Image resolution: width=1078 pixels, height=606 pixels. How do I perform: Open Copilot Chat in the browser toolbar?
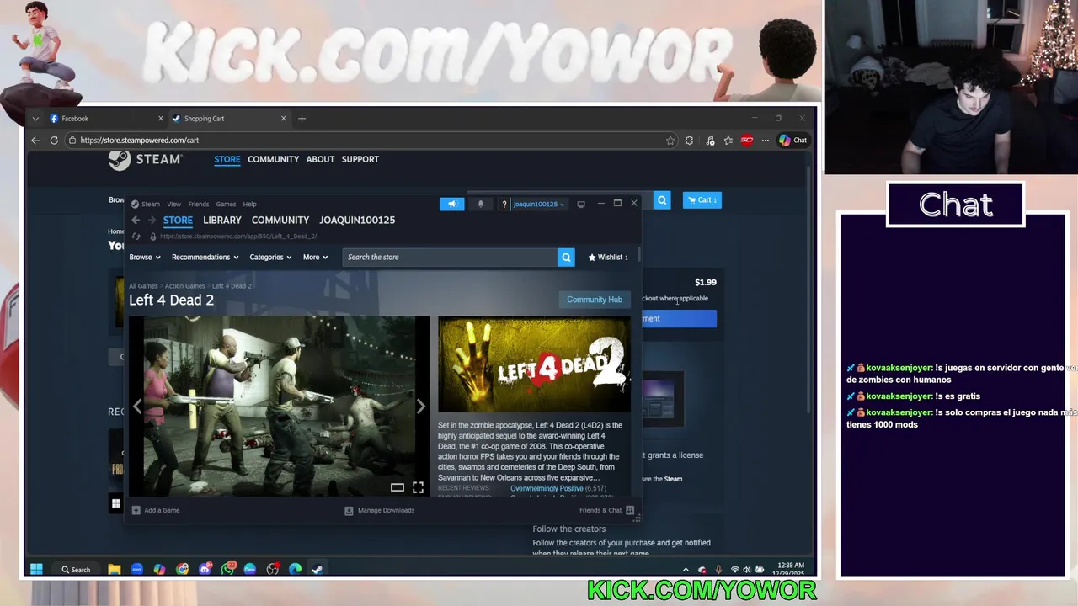coord(792,141)
